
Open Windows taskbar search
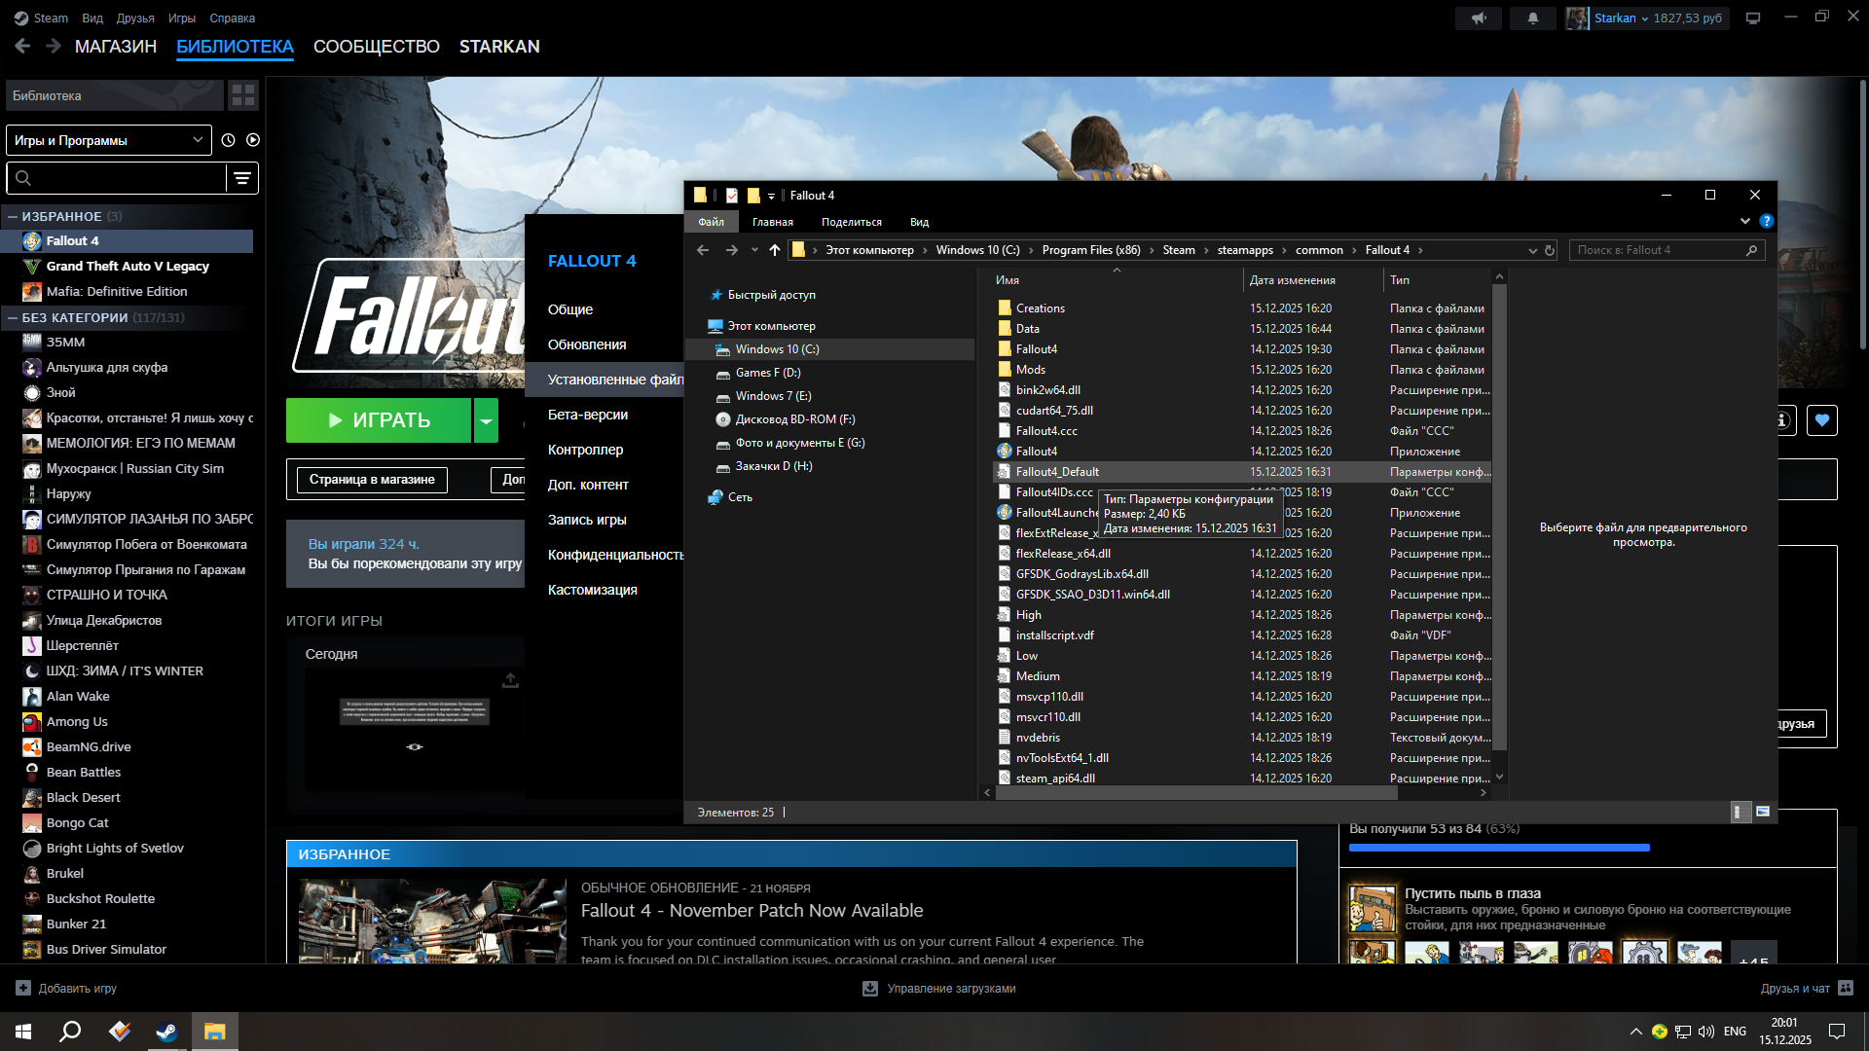[x=70, y=1032]
